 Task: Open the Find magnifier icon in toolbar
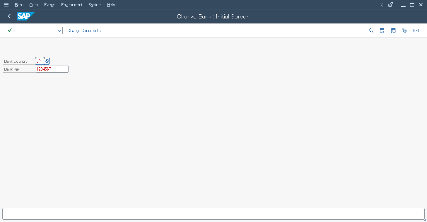click(x=371, y=30)
